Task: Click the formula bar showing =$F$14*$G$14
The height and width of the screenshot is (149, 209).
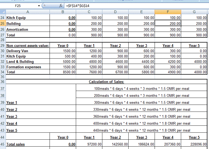Action: (136, 6)
